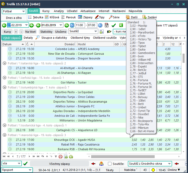Click the Uloženo button
This screenshot has height=173, width=188.
coord(61,32)
